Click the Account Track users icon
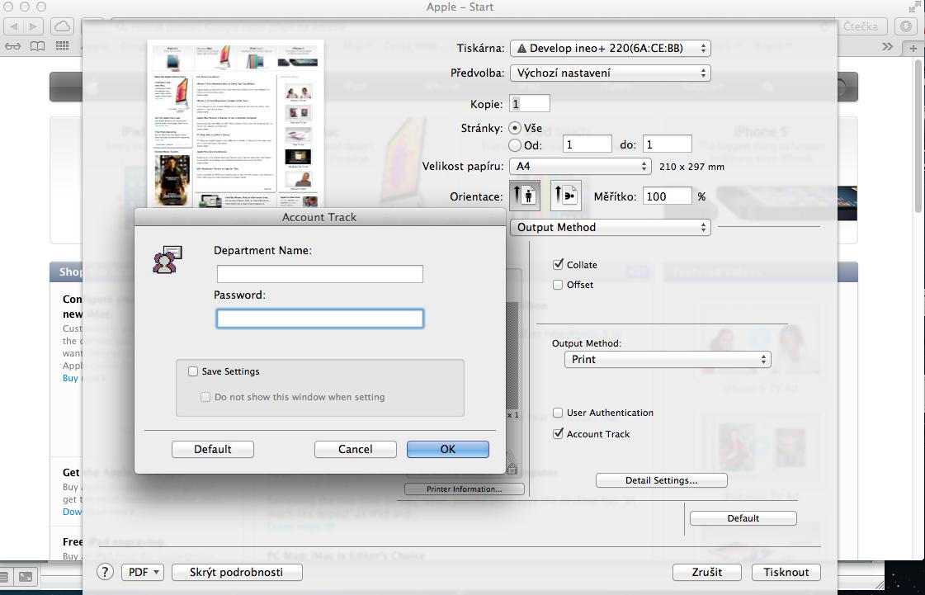 [x=168, y=260]
